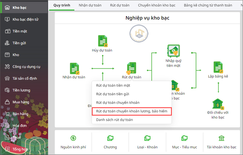Click the Chương folder icon
The image size is (243, 155).
point(110,138)
